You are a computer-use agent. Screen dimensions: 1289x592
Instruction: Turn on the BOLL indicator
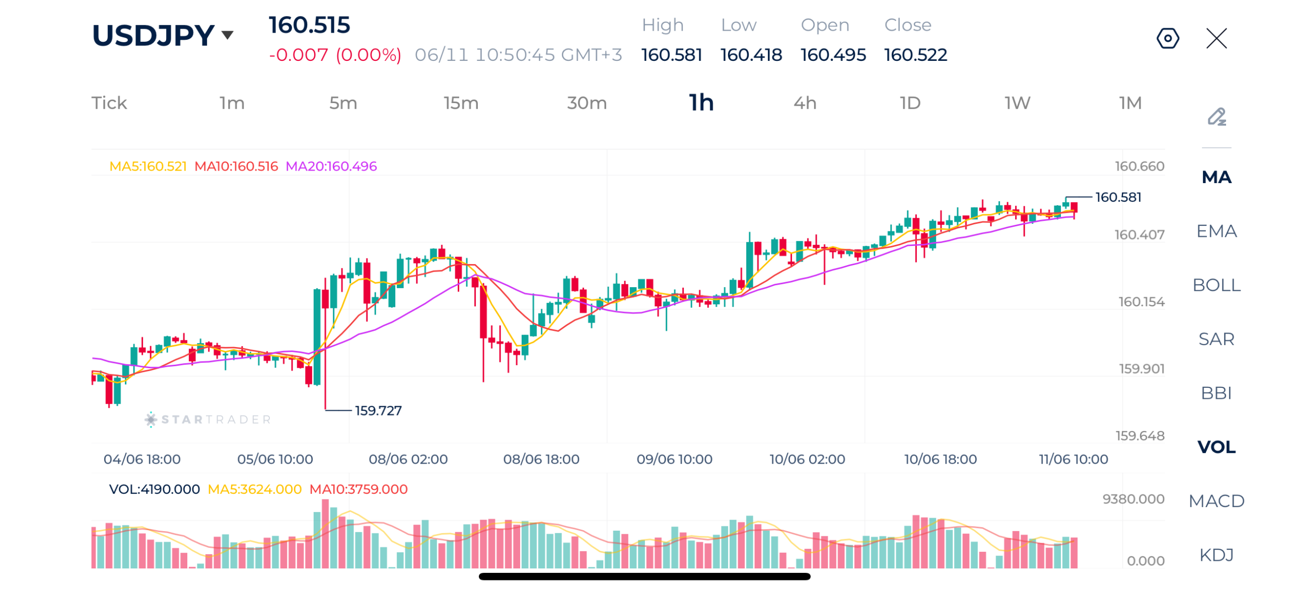click(x=1216, y=285)
